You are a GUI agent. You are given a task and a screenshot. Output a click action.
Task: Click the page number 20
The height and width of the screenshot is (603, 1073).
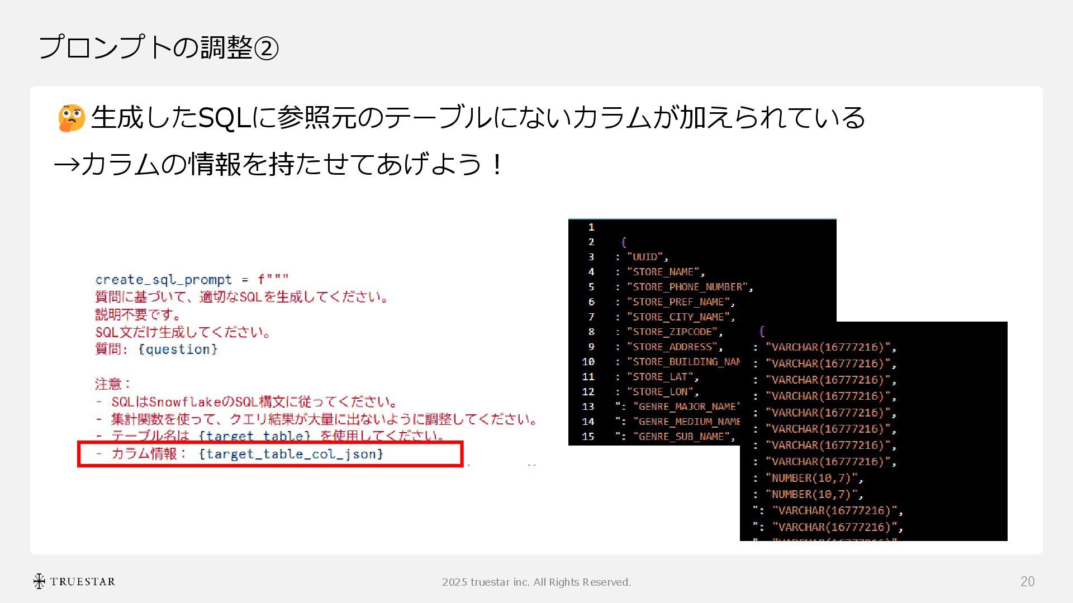pyautogui.click(x=1027, y=582)
